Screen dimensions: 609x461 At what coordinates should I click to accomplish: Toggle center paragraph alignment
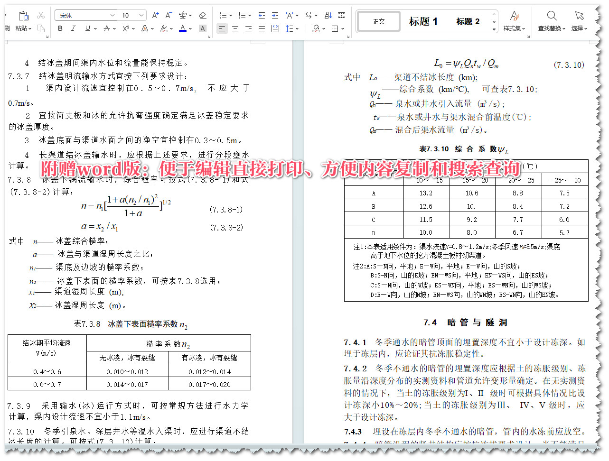point(235,28)
